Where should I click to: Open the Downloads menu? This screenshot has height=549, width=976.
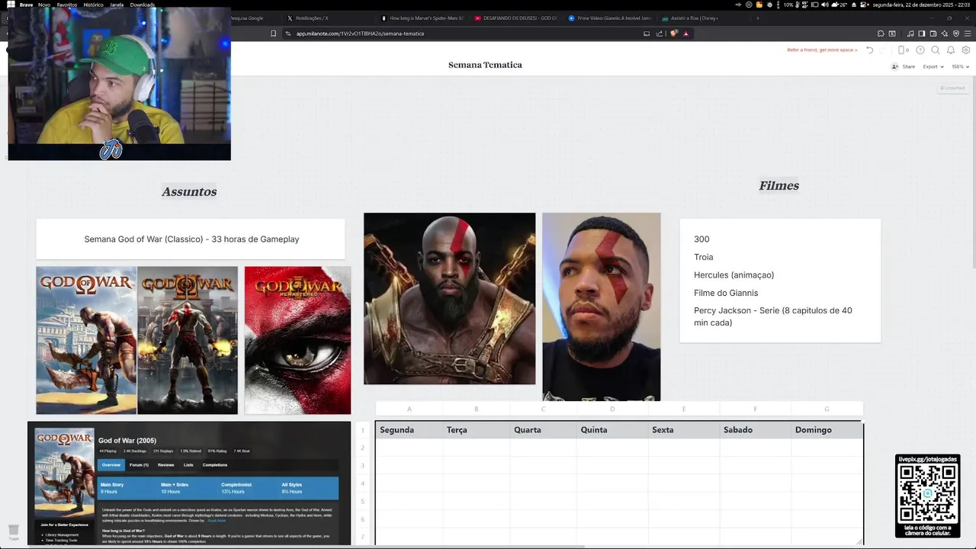143,5
